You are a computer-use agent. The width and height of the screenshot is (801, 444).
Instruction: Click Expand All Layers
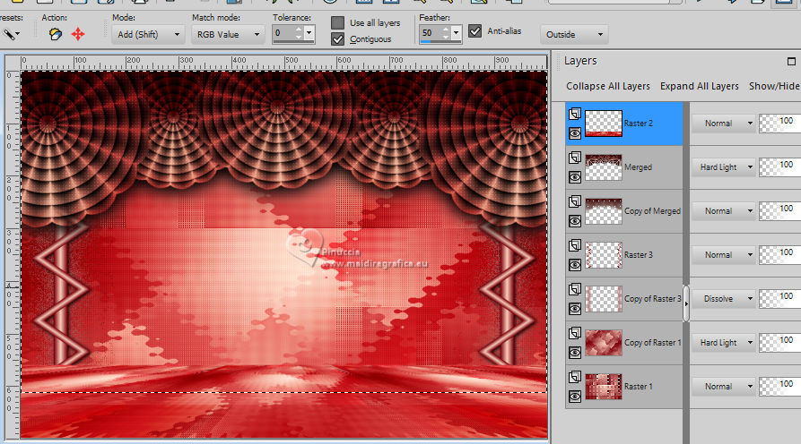700,86
